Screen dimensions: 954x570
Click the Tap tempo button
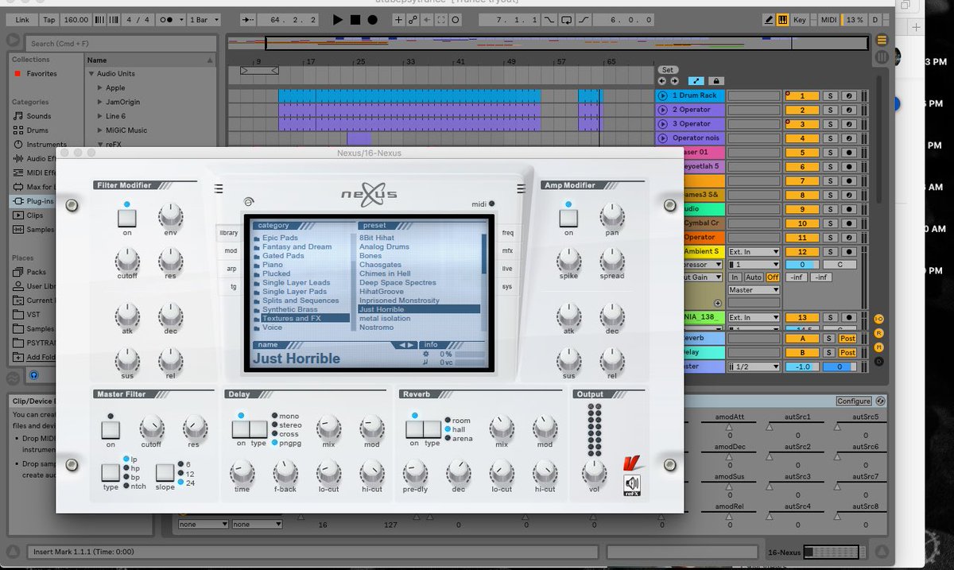point(49,19)
